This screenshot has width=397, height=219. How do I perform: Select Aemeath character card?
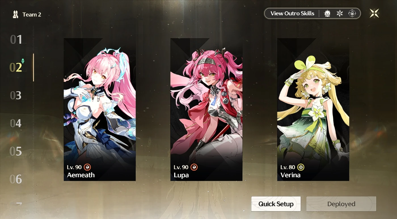100,110
